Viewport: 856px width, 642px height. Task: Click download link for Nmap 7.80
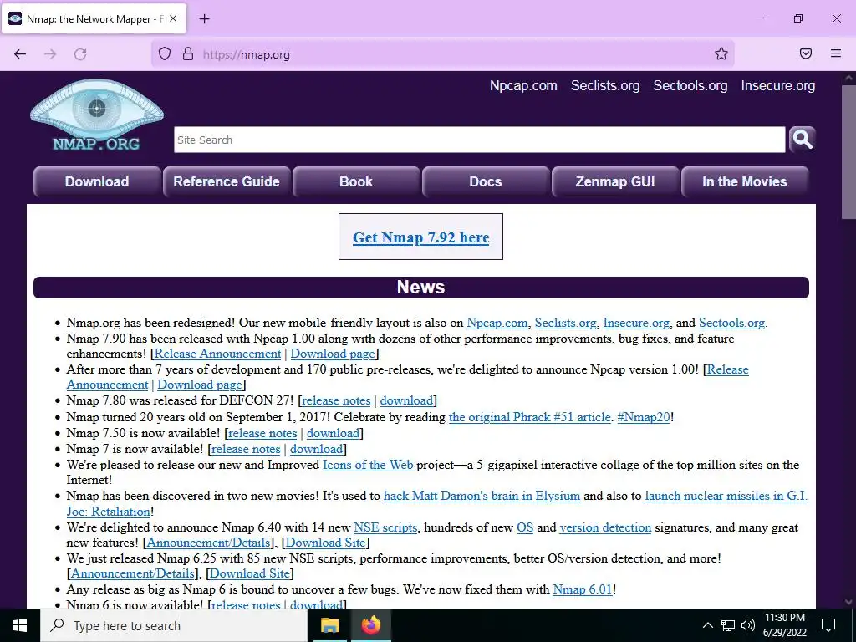pyautogui.click(x=407, y=400)
